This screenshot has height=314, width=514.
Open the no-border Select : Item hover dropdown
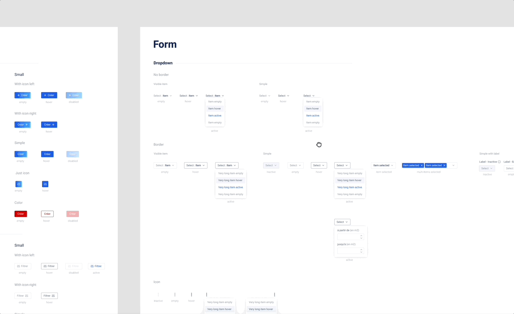tap(189, 96)
